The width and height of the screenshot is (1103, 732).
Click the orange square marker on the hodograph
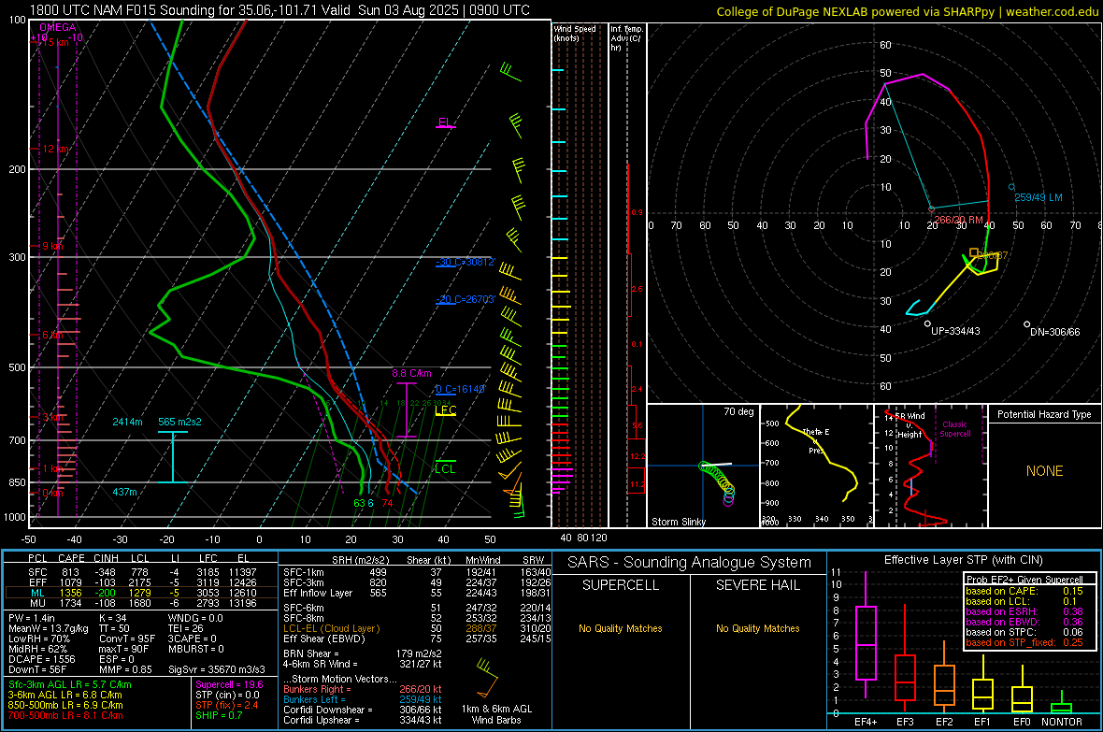click(x=974, y=252)
